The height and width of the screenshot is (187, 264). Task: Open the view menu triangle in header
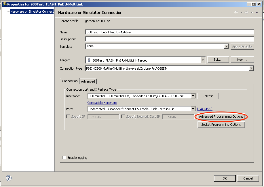point(257,12)
